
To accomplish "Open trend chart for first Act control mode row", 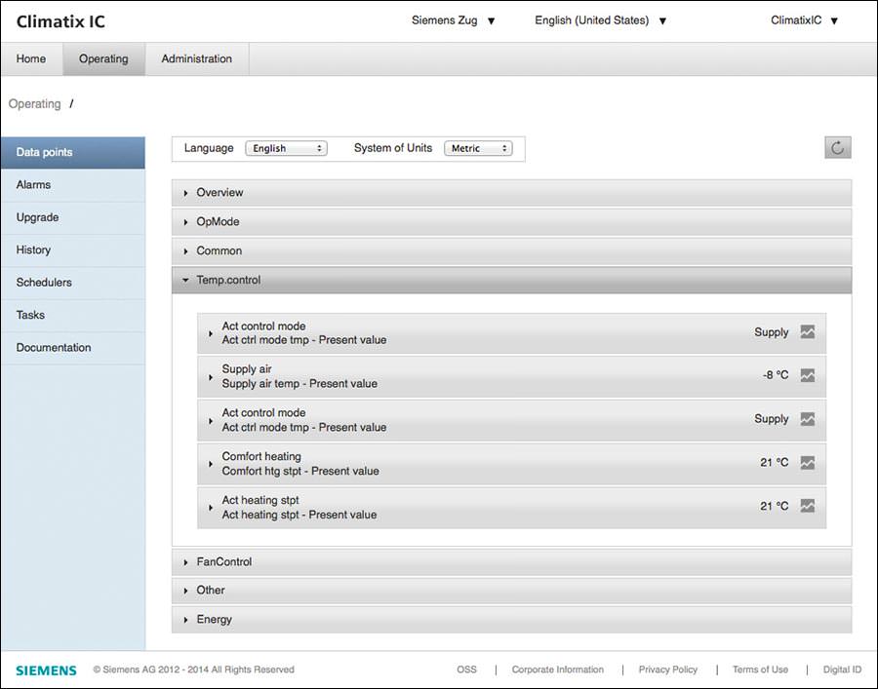I will (808, 331).
